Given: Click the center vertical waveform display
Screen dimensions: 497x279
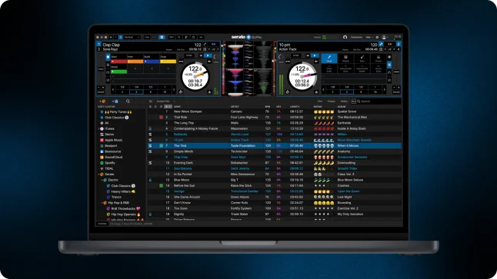Looking at the screenshot, I should pos(248,68).
